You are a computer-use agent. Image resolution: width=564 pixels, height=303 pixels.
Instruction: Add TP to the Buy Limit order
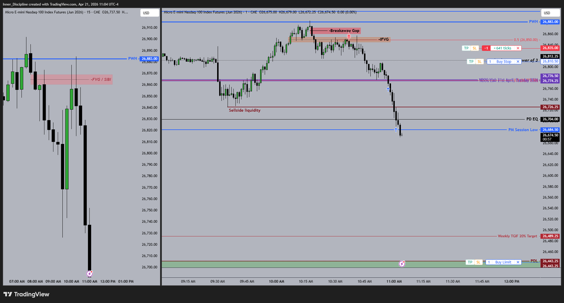tap(470, 262)
